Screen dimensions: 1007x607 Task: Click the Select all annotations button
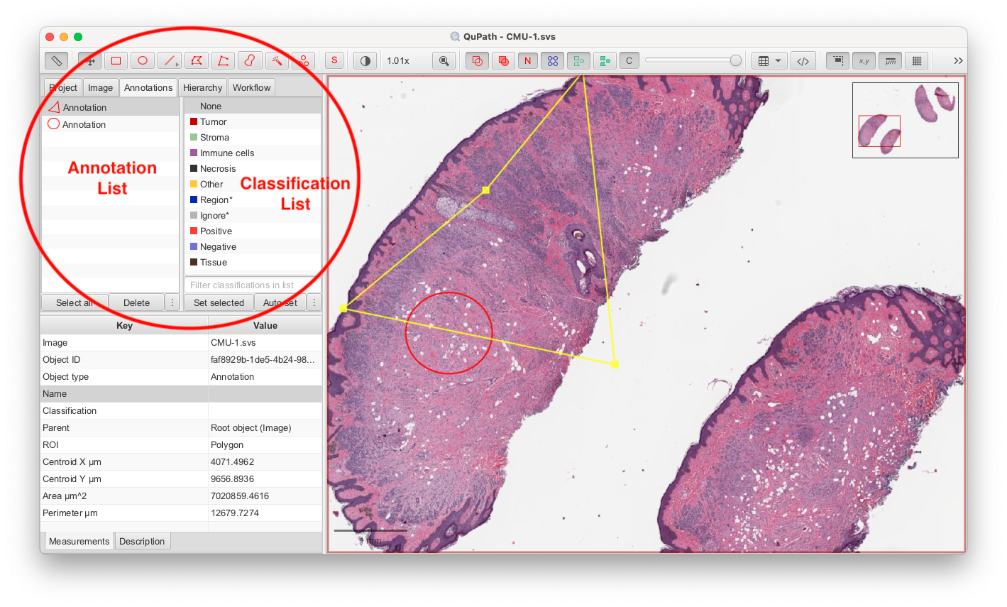point(75,302)
